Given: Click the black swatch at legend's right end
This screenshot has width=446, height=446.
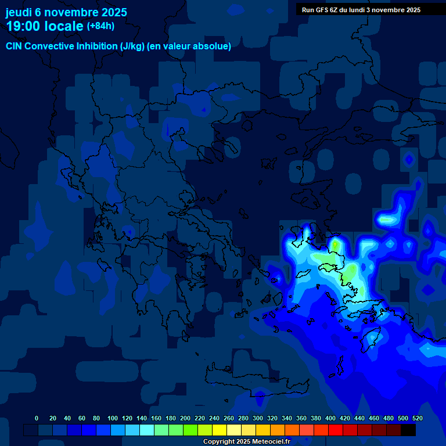Looking at the screenshot, I should click(408, 430).
